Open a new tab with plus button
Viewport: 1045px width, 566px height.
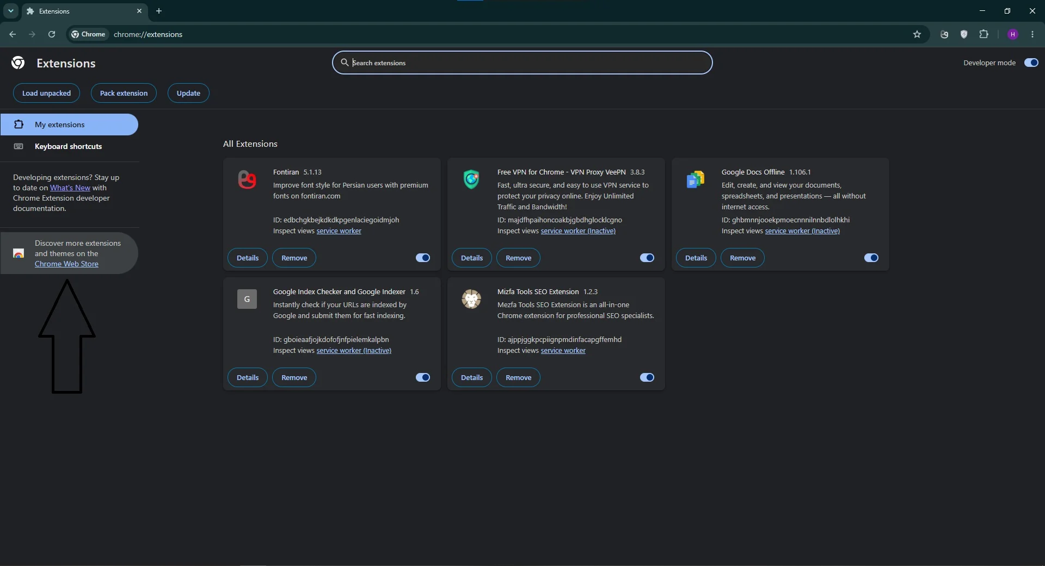(159, 11)
